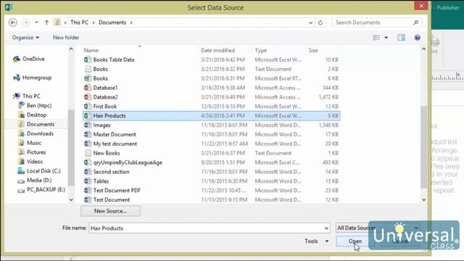
Task: Expand the File name combo box arrow
Action: click(x=326, y=228)
